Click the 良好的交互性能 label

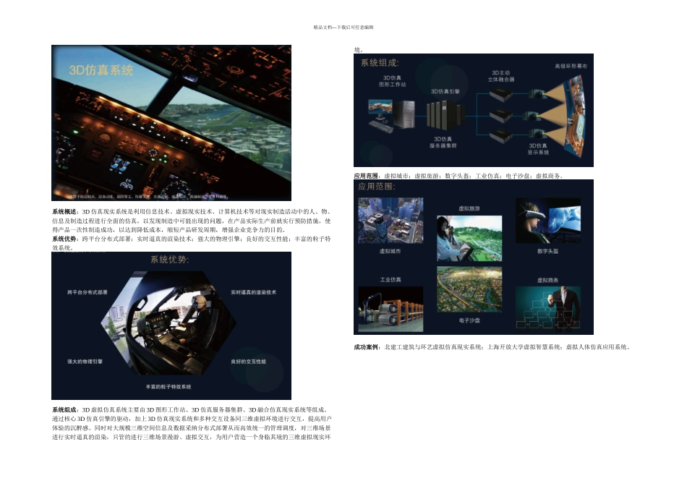(x=249, y=362)
